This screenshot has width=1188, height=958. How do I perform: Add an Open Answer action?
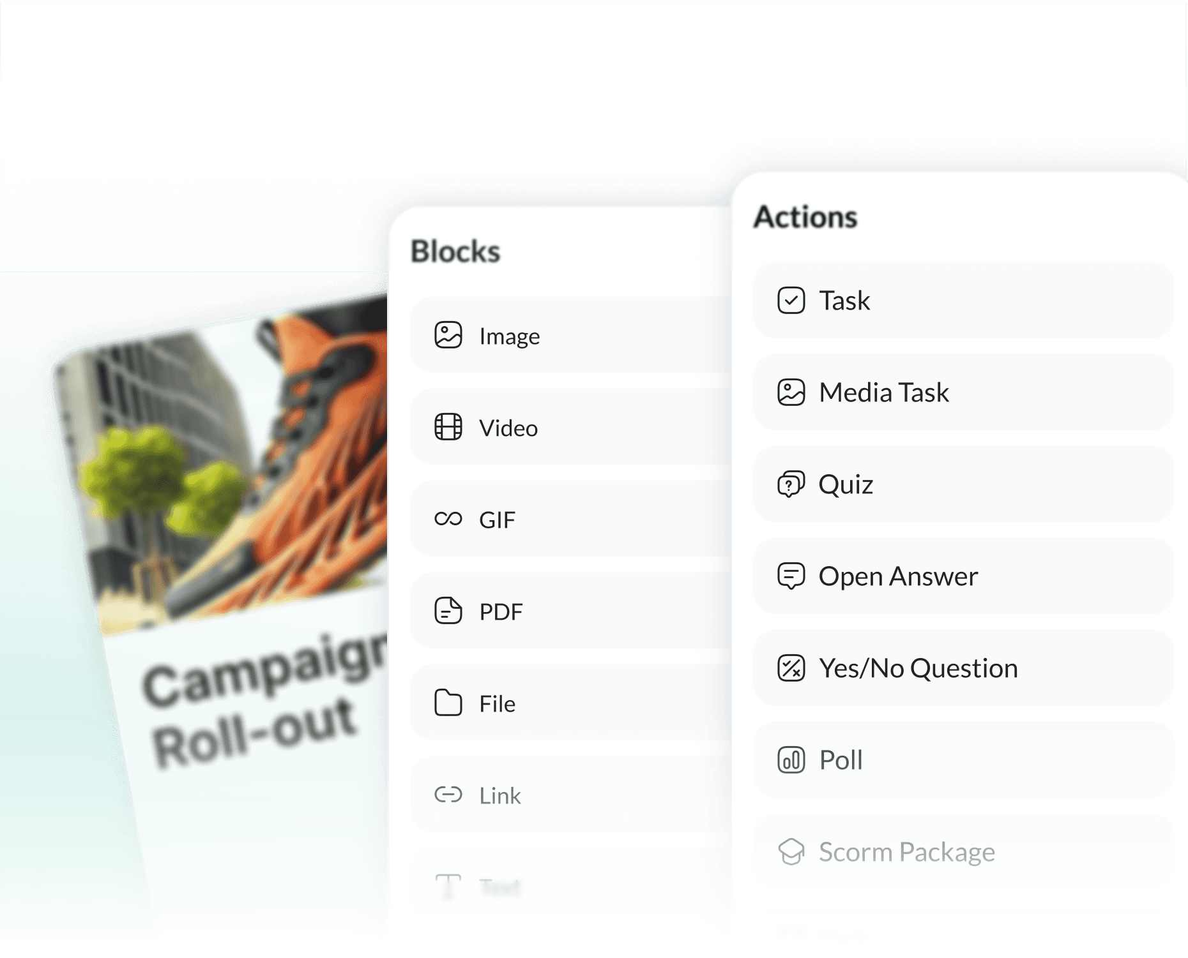pyautogui.click(x=963, y=576)
